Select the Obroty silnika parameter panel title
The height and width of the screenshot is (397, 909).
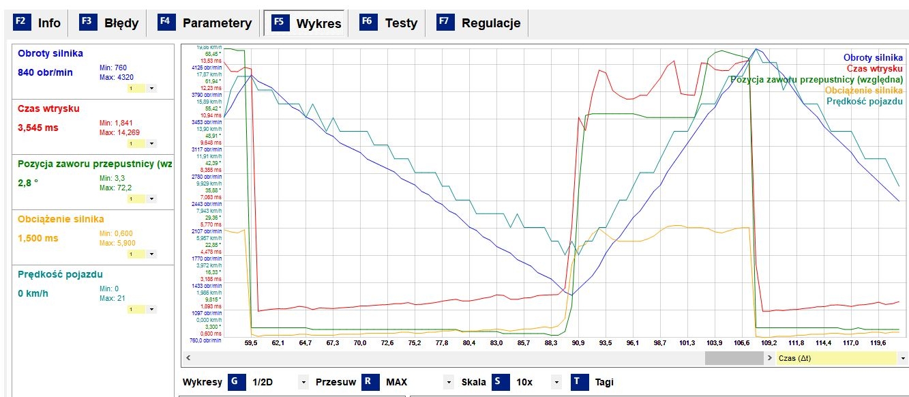pos(51,53)
